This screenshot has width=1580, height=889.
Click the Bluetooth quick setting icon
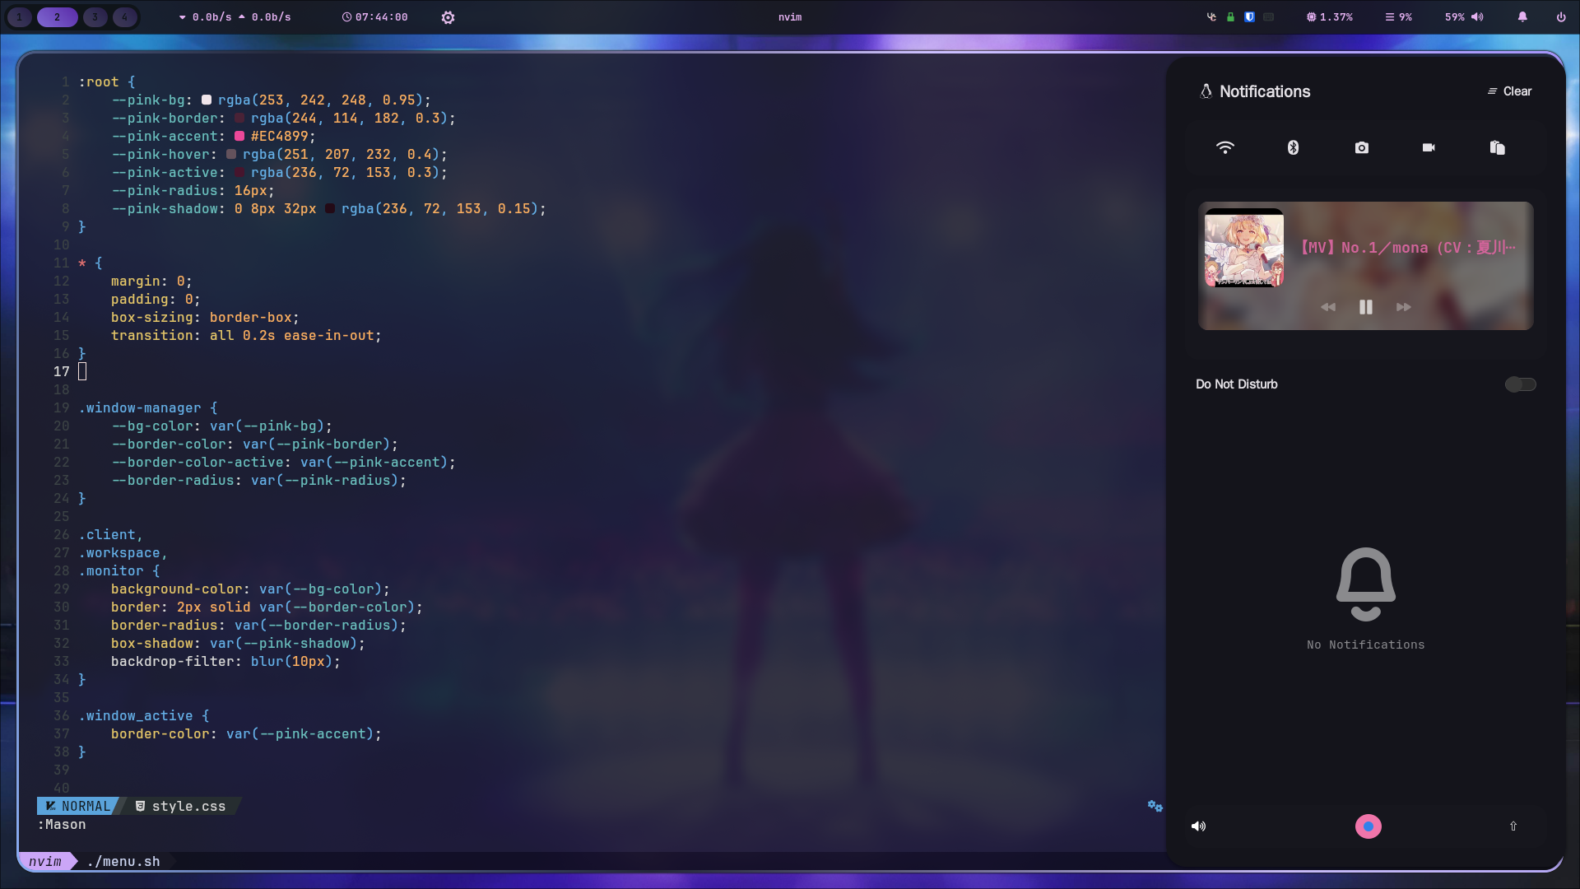1293,147
